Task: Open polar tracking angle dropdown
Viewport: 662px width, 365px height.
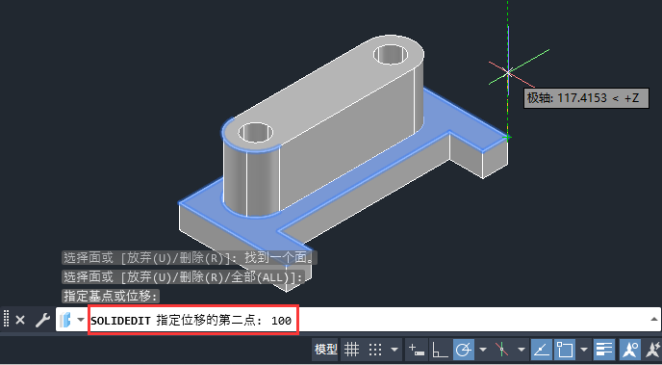Action: pos(483,350)
